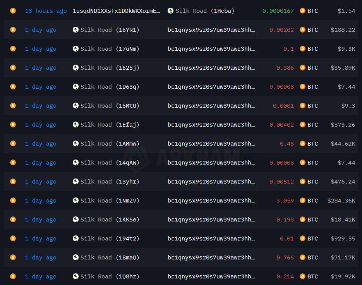Image resolution: width=362 pixels, height=285 pixels.
Task: Open Silk Road (1NmZv) entity link
Action: click(110, 201)
